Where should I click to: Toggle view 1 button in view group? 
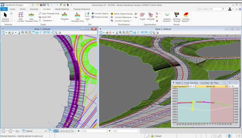point(54,131)
